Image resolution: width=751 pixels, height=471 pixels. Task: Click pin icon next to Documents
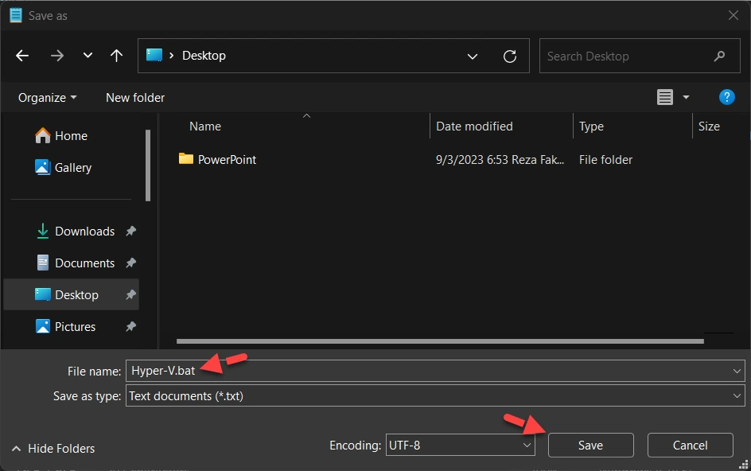tap(130, 263)
